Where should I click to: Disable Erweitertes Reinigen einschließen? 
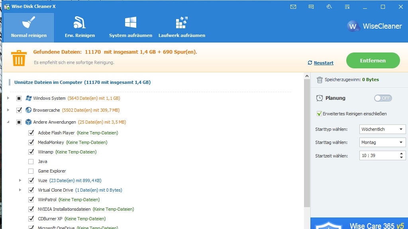[x=319, y=114]
